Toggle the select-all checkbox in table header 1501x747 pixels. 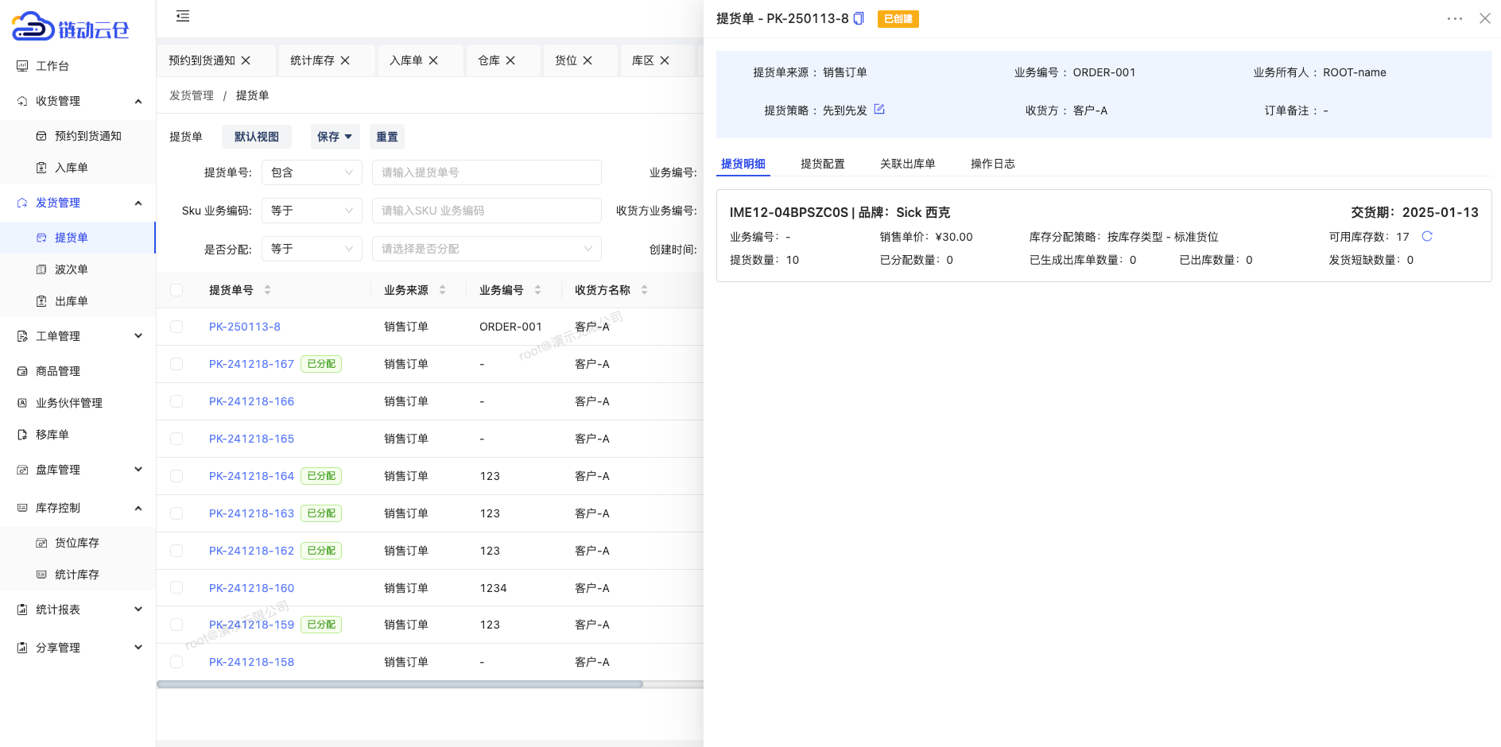click(176, 290)
